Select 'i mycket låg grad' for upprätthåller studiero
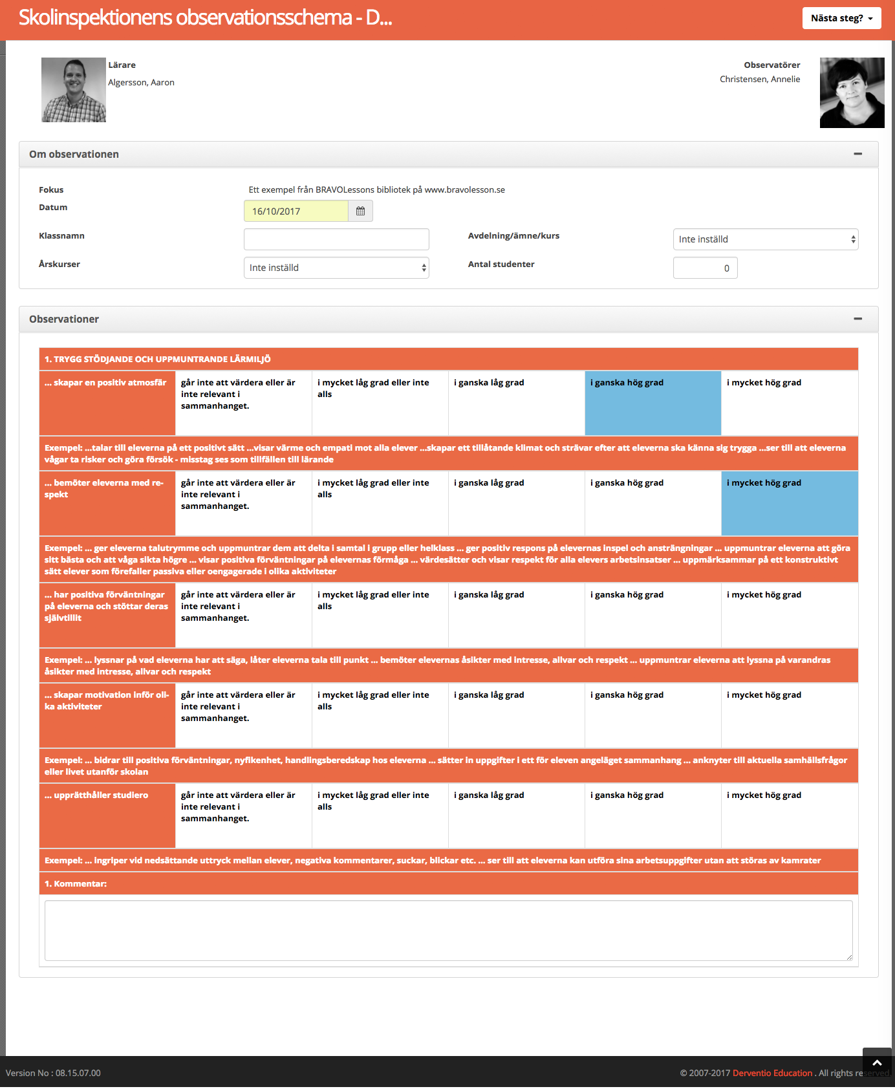 click(380, 815)
